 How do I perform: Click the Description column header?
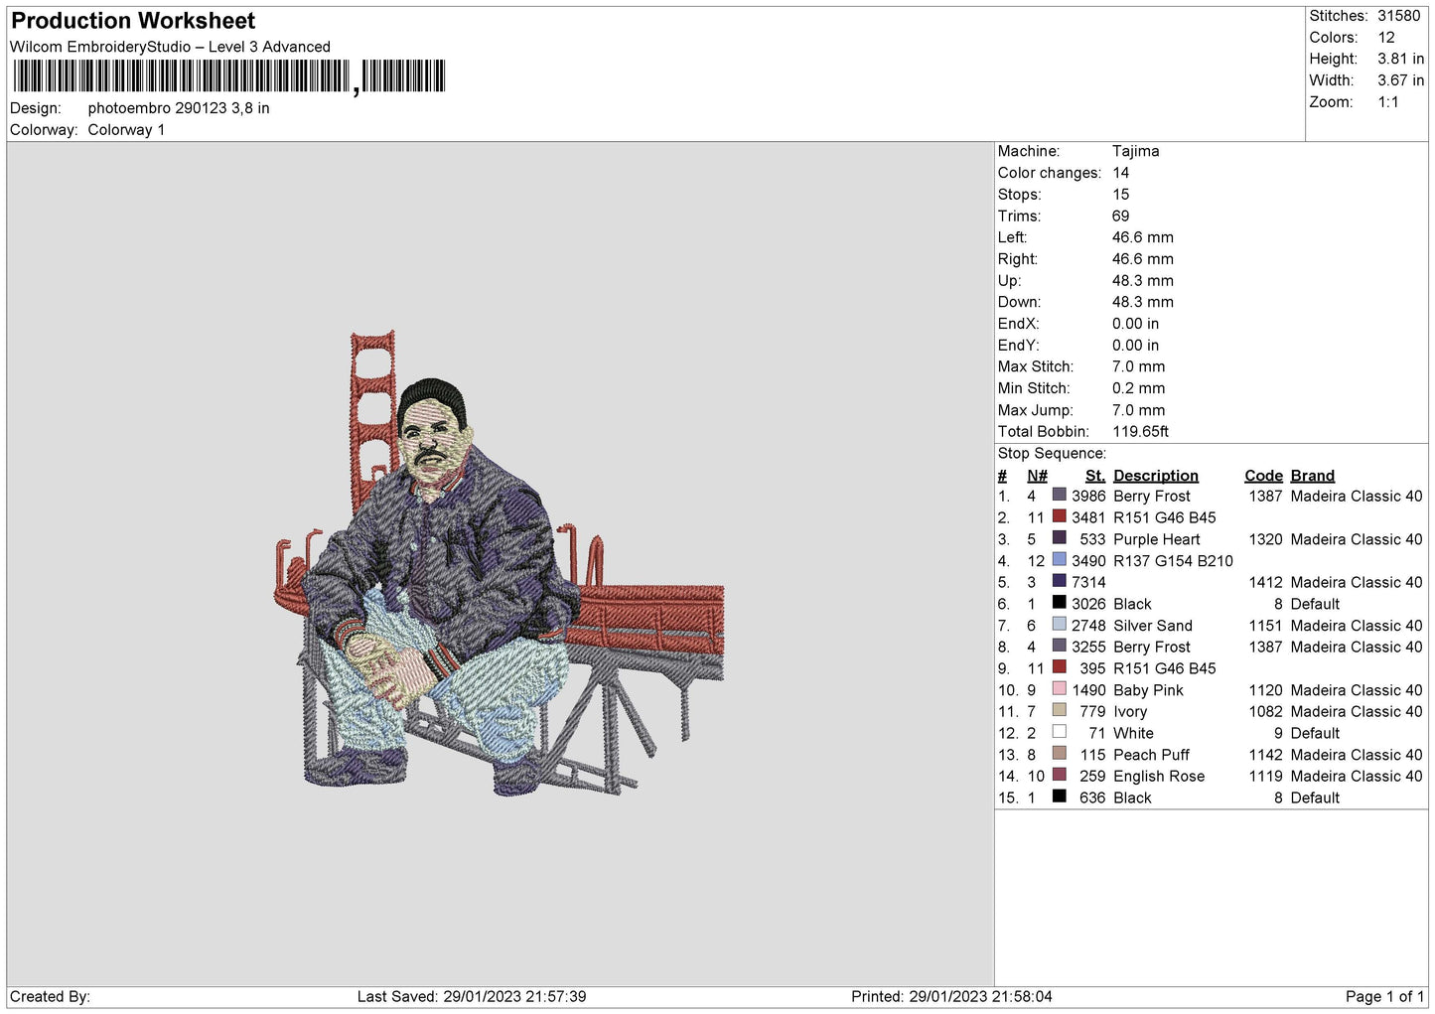(x=1155, y=476)
